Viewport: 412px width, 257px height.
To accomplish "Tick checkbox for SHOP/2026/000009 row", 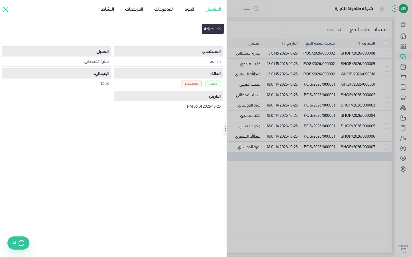I will (x=387, y=64).
